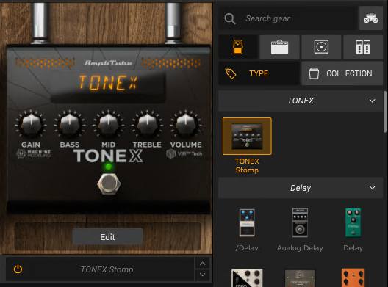
Task: Switch to the COLLECTION tab
Action: (342, 73)
